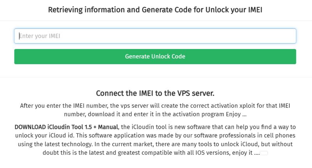Click the line starting "using the latest technology"
Viewport: 312px width, 168px height.
coord(155,144)
